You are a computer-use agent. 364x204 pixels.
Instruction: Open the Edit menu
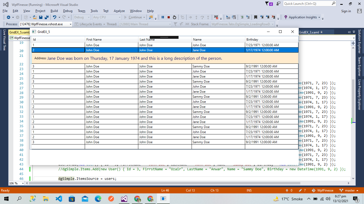(x=15, y=11)
